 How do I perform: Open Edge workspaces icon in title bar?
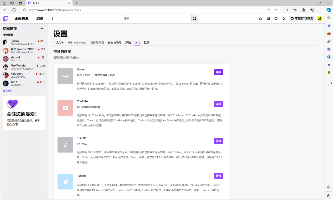coord(12,3)
